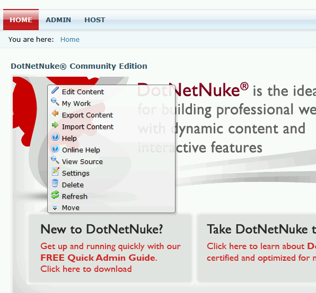Click the 'You are here:' label
This screenshot has width=316, height=293.
(31, 39)
